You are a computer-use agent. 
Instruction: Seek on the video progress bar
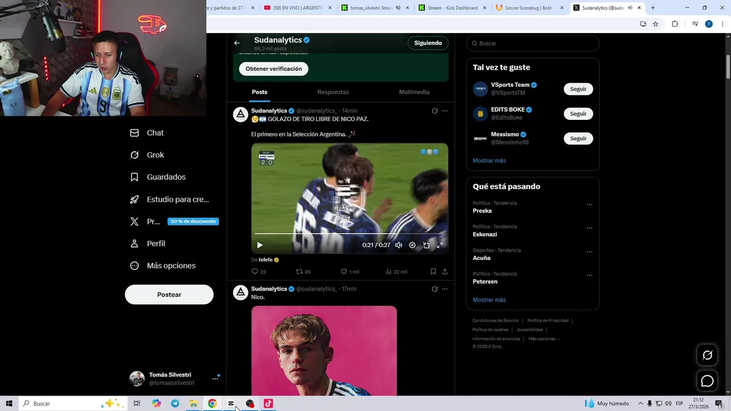350,233
